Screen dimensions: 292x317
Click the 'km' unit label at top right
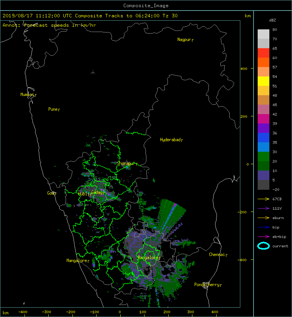click(x=247, y=16)
